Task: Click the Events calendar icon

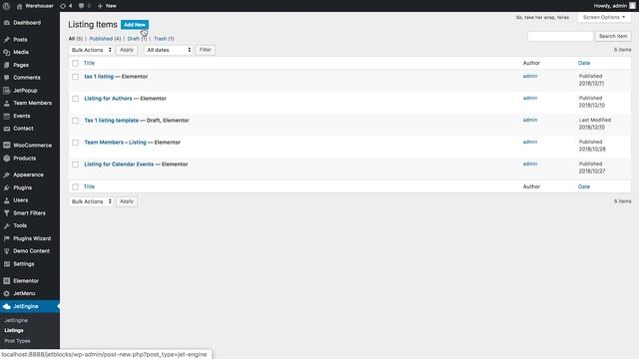Action: [7, 116]
